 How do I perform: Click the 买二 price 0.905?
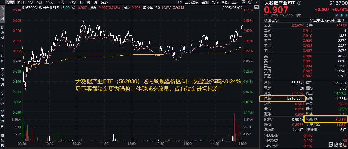pyautogui.click(x=307, y=61)
